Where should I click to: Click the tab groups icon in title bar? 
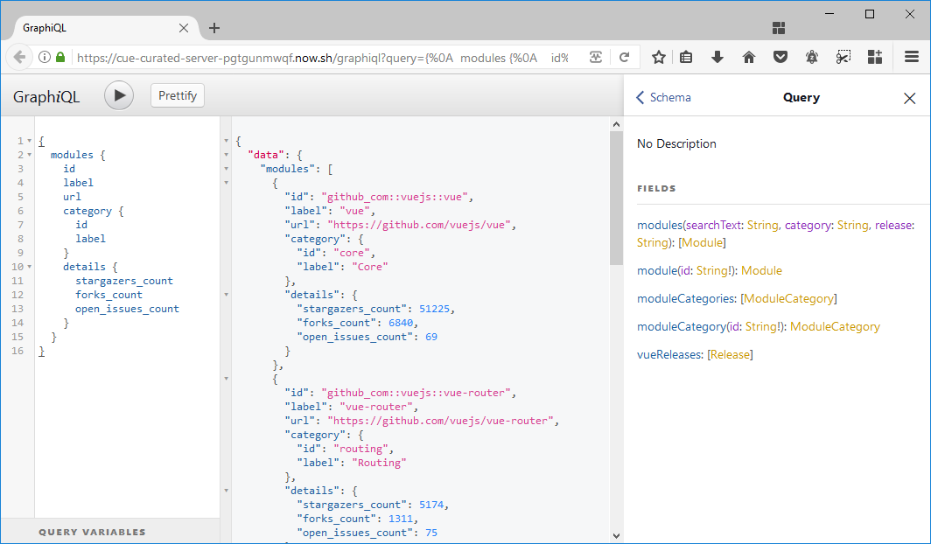[x=779, y=28]
